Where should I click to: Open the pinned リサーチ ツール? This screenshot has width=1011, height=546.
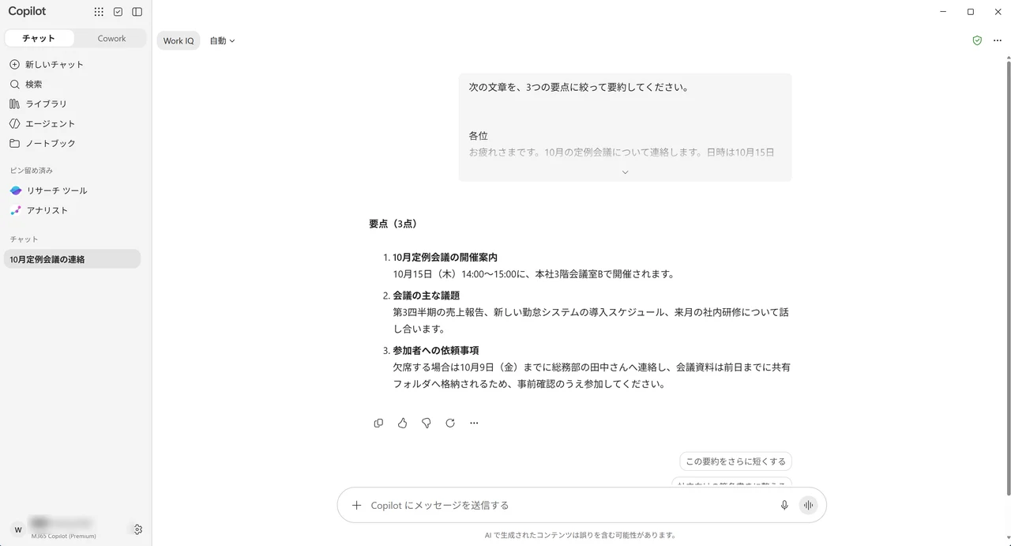pyautogui.click(x=73, y=190)
